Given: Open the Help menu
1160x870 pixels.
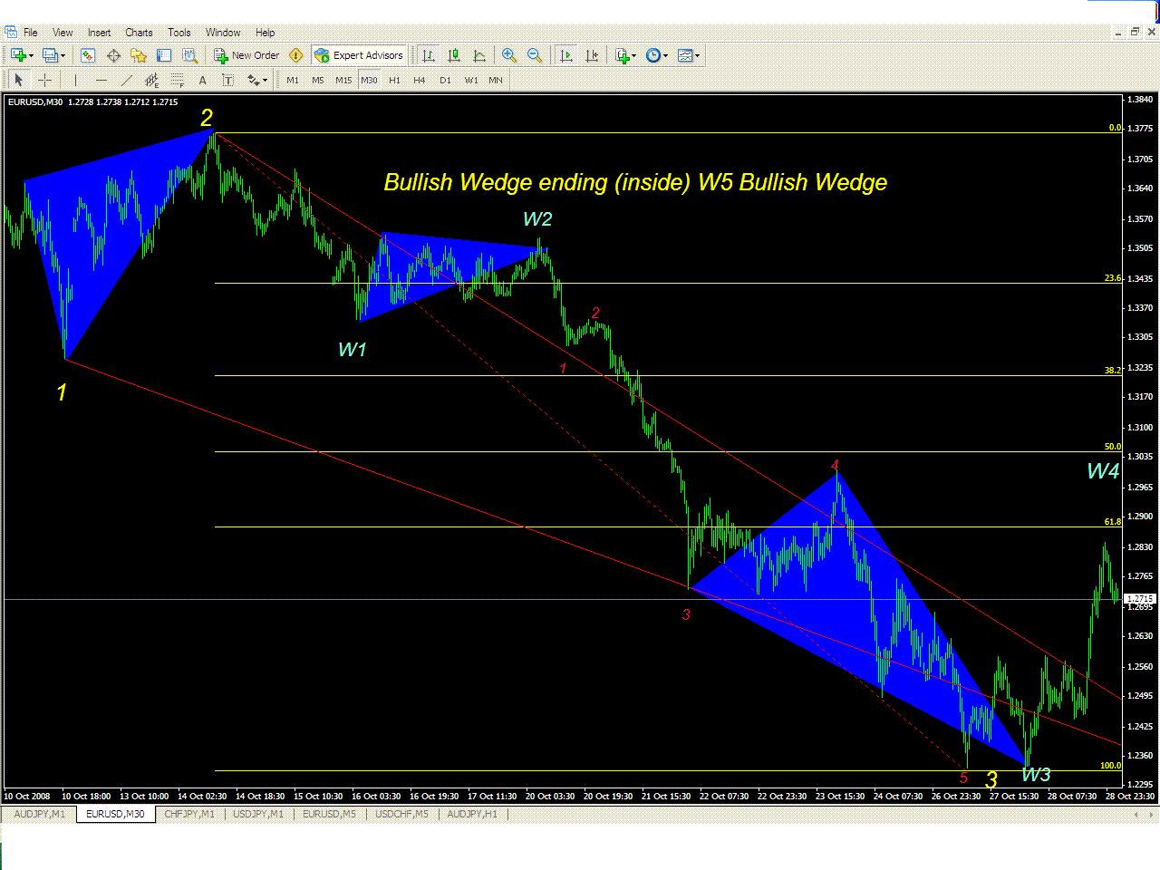Looking at the screenshot, I should pyautogui.click(x=265, y=33).
